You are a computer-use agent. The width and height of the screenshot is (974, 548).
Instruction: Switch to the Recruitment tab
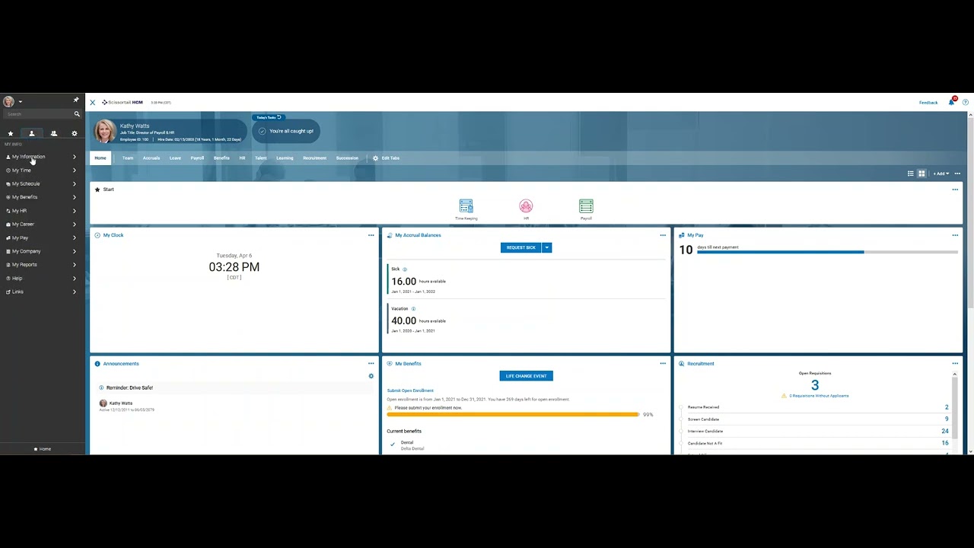click(x=314, y=158)
